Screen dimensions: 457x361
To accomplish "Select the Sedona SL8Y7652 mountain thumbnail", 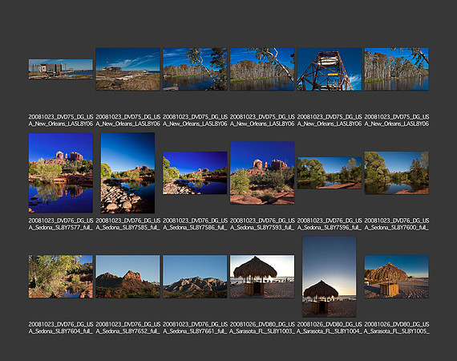I will coord(127,277).
